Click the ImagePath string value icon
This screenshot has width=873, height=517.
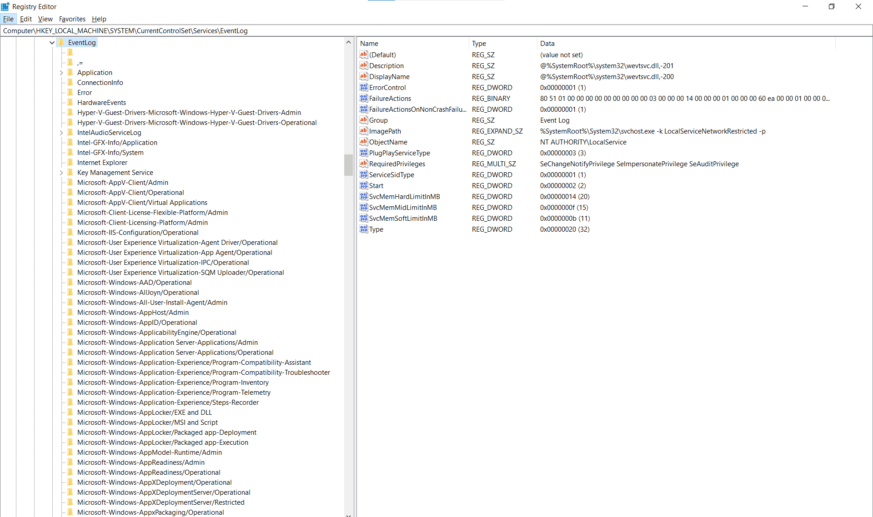coord(363,131)
